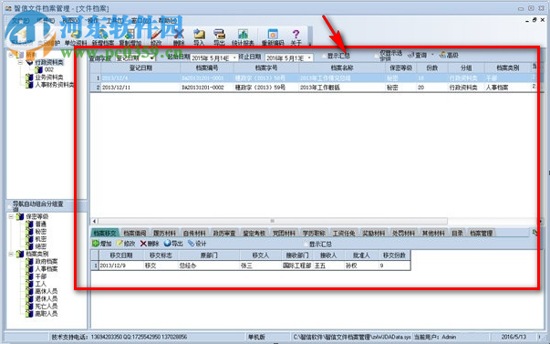Click the green 增加 add icon in subpanel

tap(96, 244)
